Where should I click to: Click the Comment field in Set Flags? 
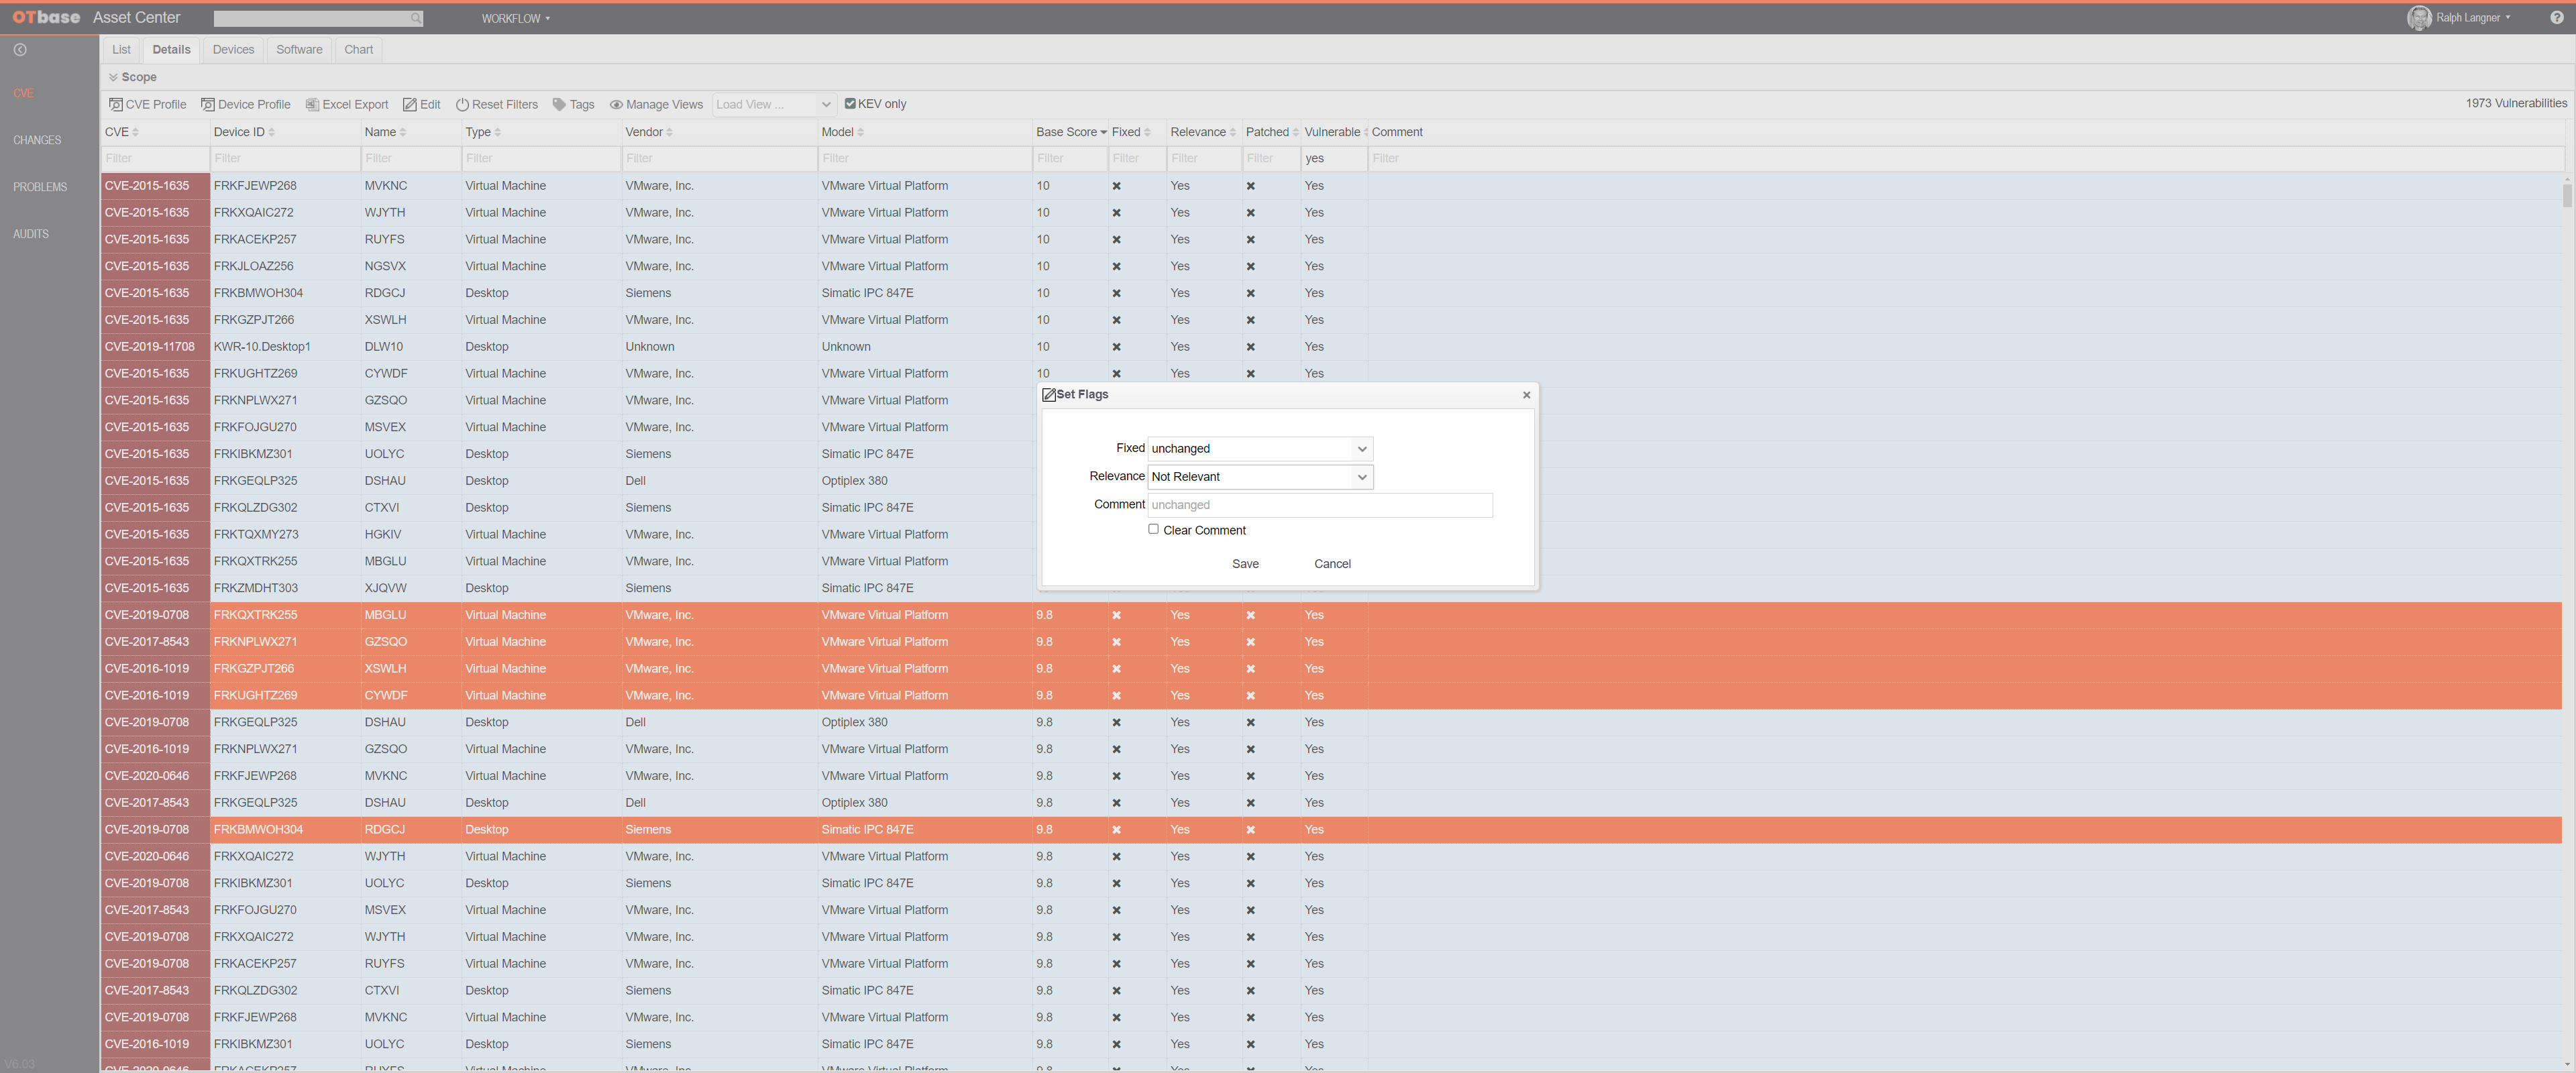click(1320, 505)
